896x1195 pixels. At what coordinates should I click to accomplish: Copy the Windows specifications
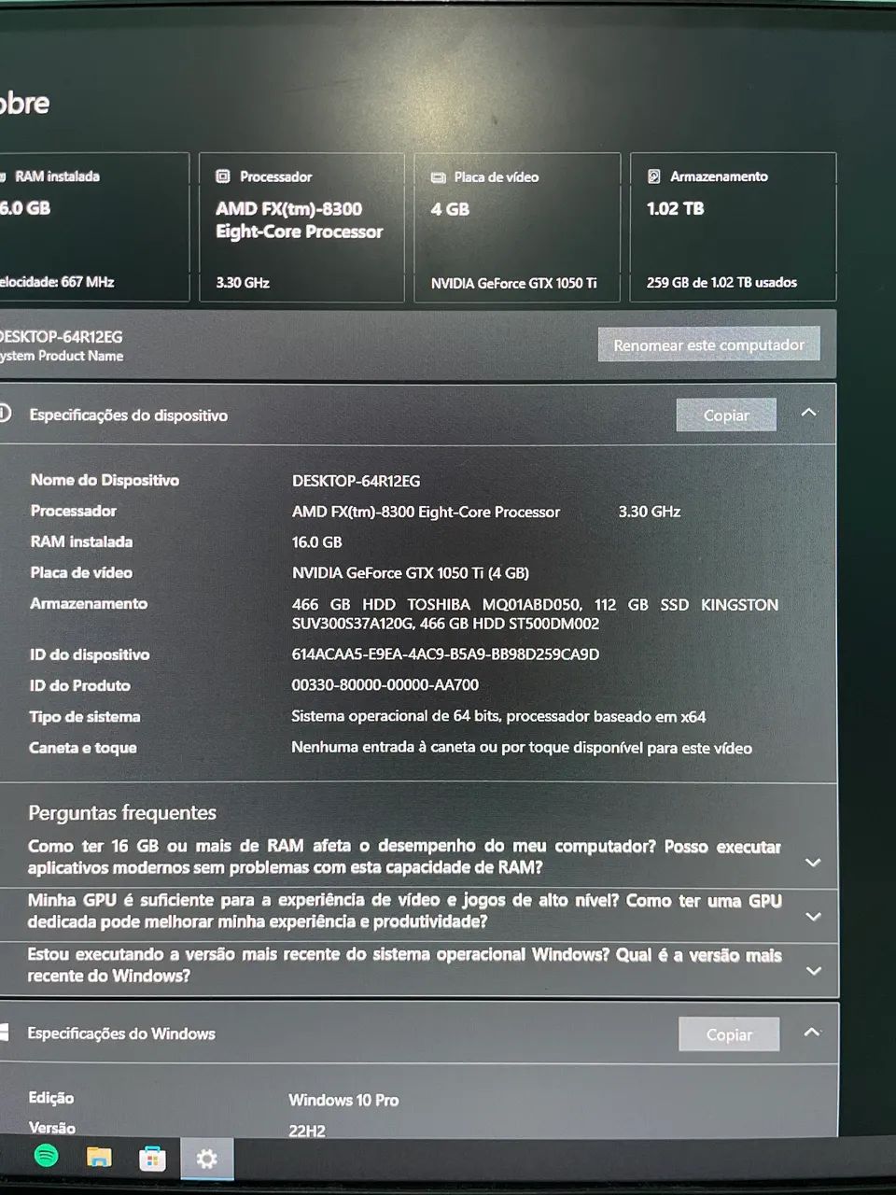pos(729,1034)
